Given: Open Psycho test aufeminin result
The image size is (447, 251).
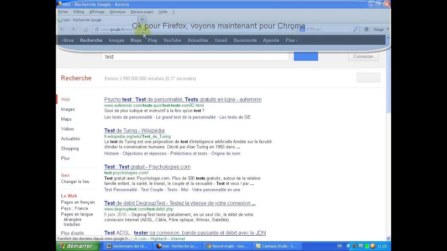Looking at the screenshot, I should [183, 100].
